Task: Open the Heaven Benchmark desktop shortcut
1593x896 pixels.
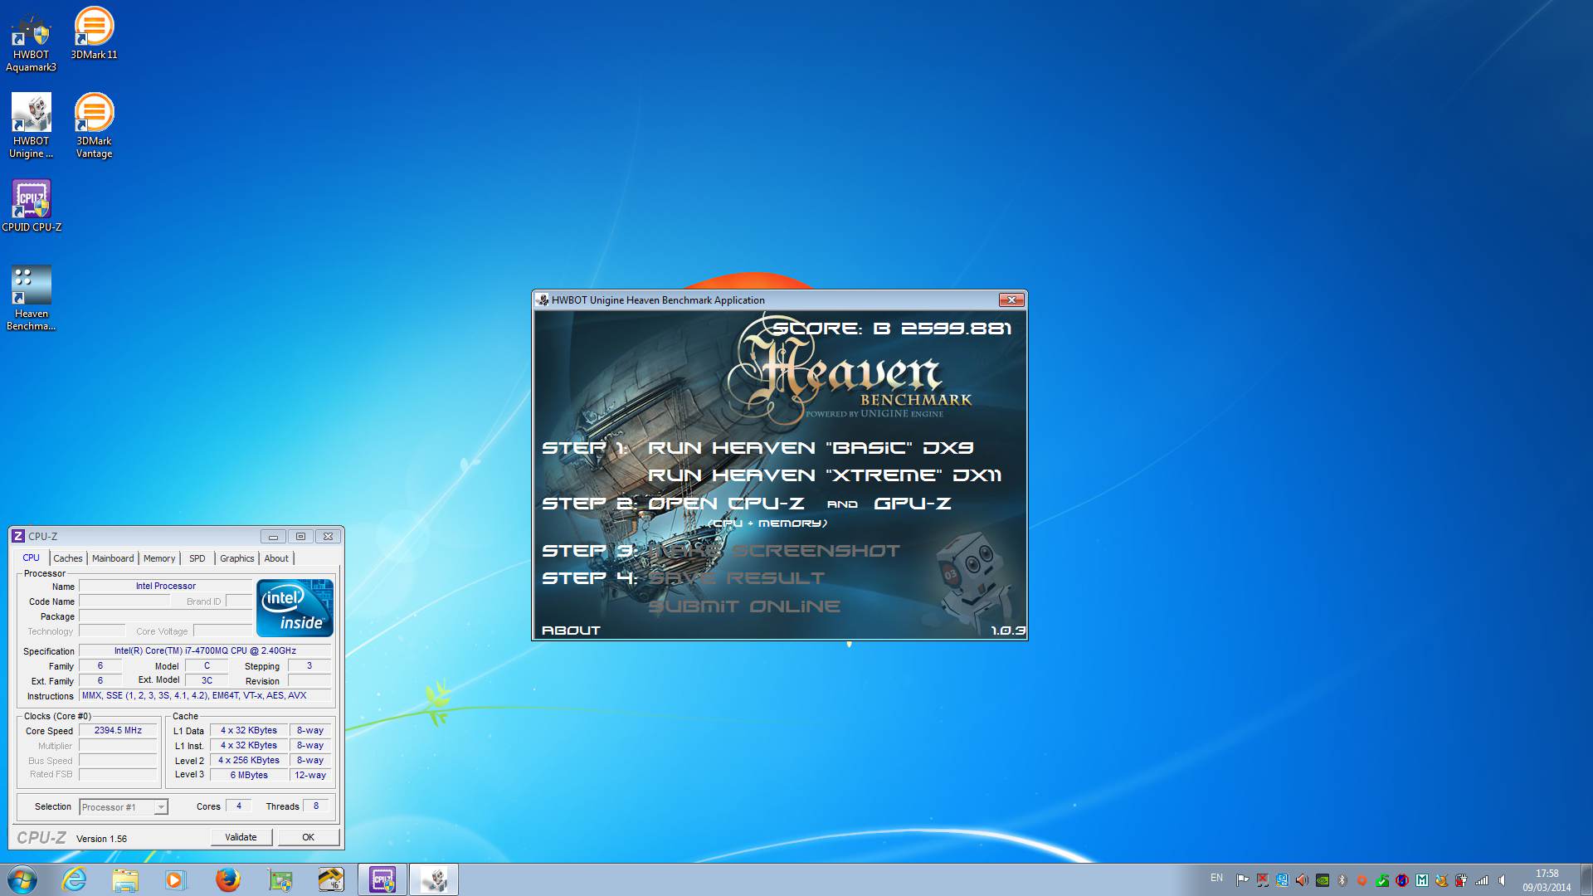Action: [32, 299]
